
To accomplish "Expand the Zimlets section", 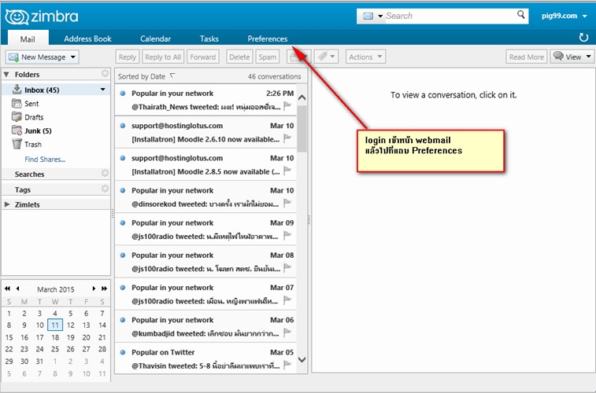I will coord(7,204).
